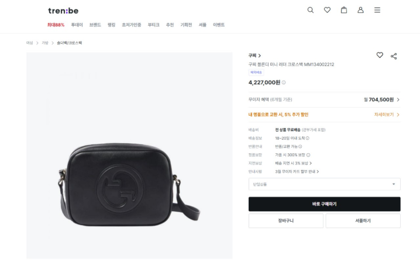
Task: Open wishlist heart icon in header
Action: coord(327,10)
